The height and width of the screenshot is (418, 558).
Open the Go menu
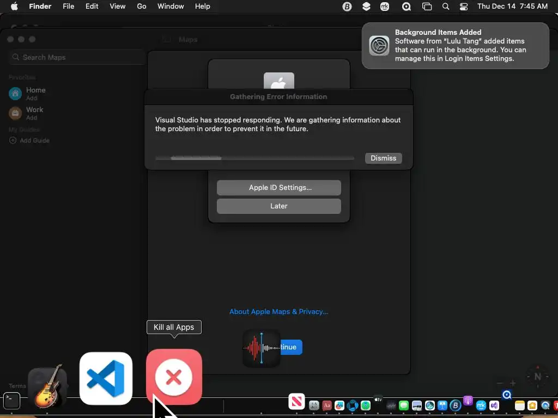(x=142, y=7)
